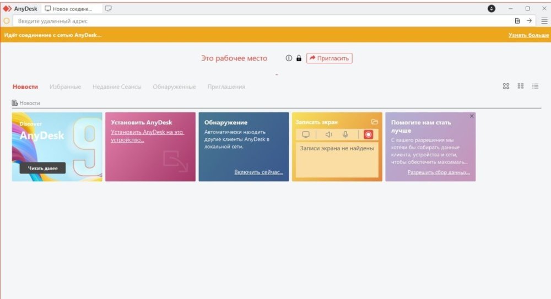Click the Установить AnyDesk card heading
Viewport: 551px width, 299px height.
click(141, 122)
